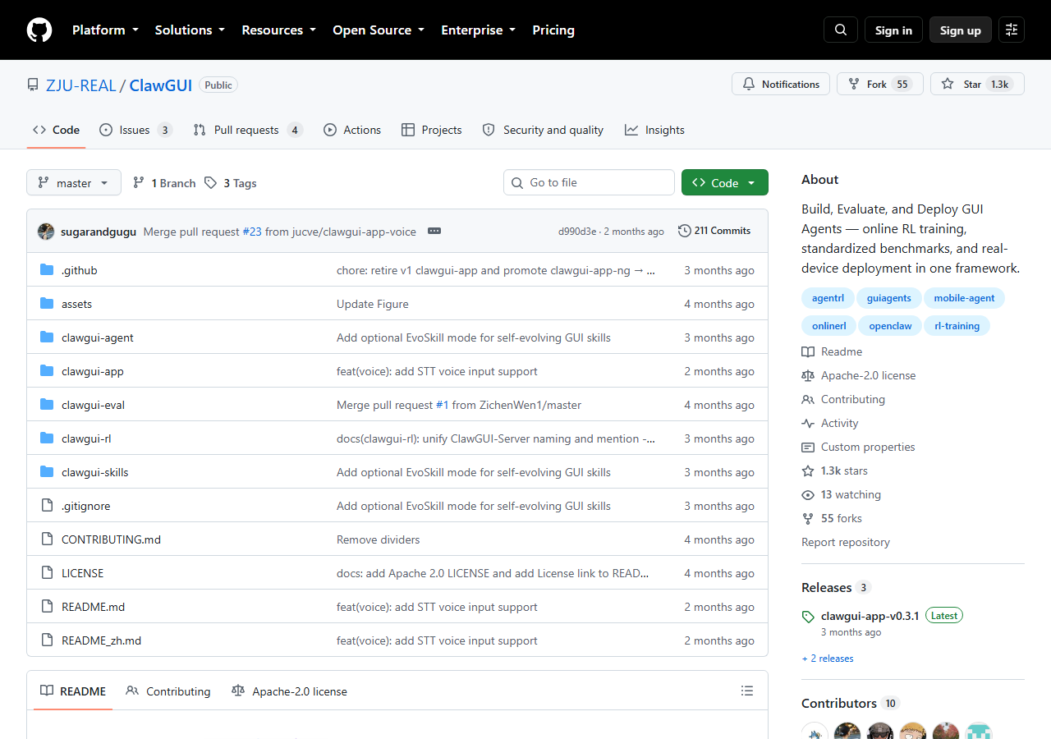Go to the Pricing page
Screen dimensions: 1051x739
(553, 30)
